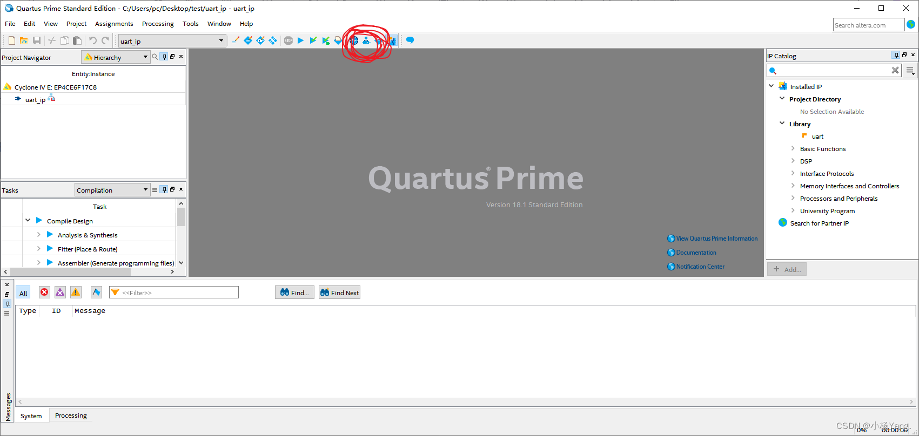Screen dimensions: 919x436
Task: Open the Tasks panel customize icon
Action: [x=155, y=189]
